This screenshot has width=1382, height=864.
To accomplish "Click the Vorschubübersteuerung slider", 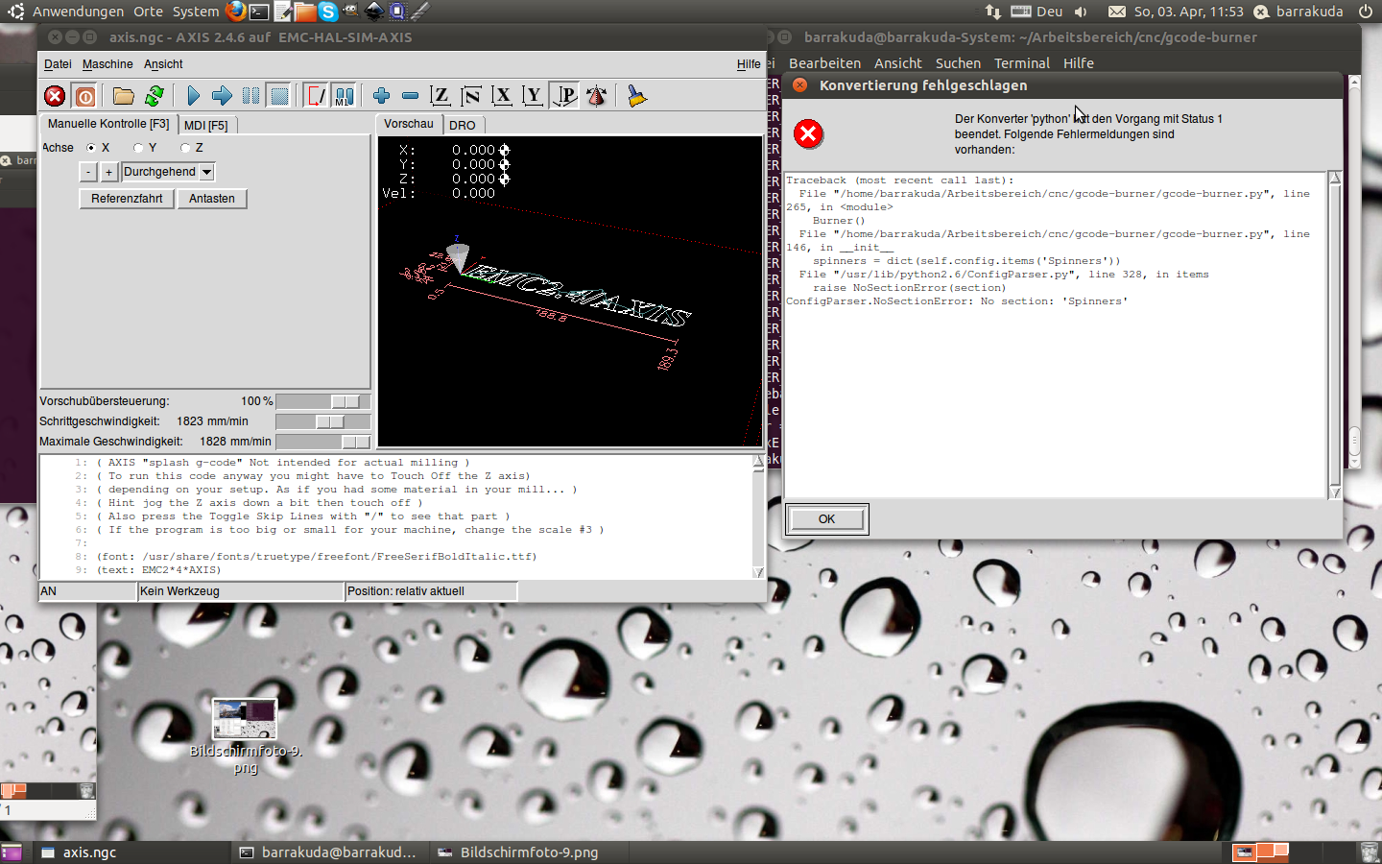I will (322, 401).
